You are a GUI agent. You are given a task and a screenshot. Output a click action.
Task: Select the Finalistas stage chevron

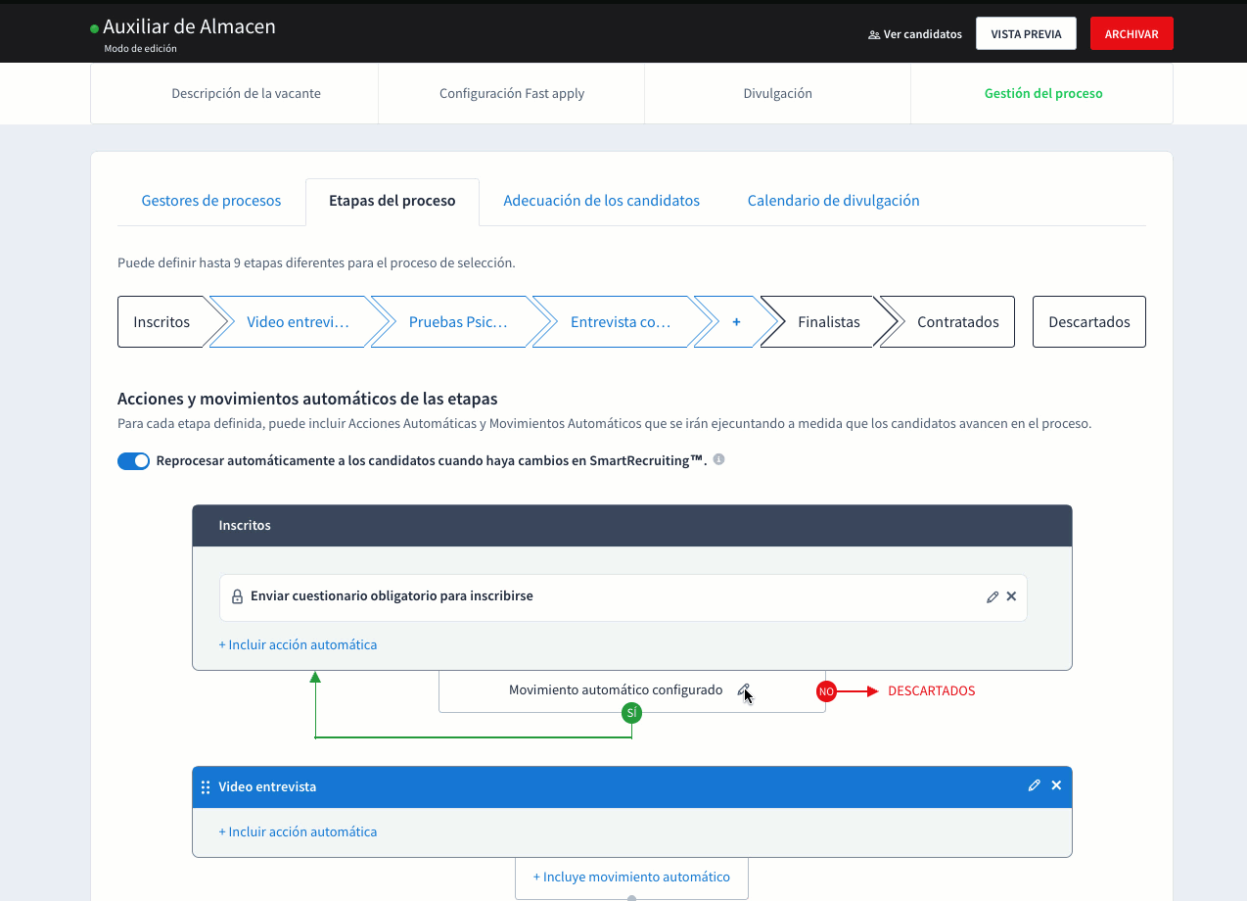tap(828, 321)
